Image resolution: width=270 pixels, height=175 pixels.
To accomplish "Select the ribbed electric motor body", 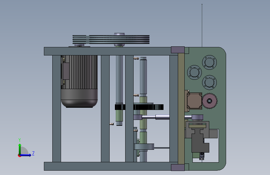I will 79,81.
